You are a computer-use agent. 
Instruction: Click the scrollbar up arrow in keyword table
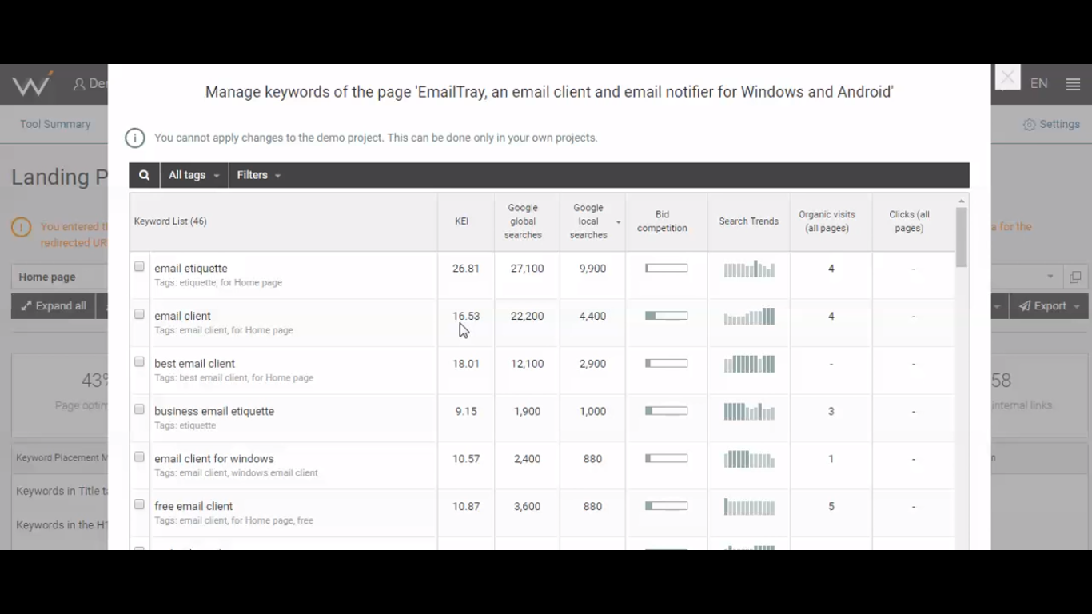pos(962,201)
